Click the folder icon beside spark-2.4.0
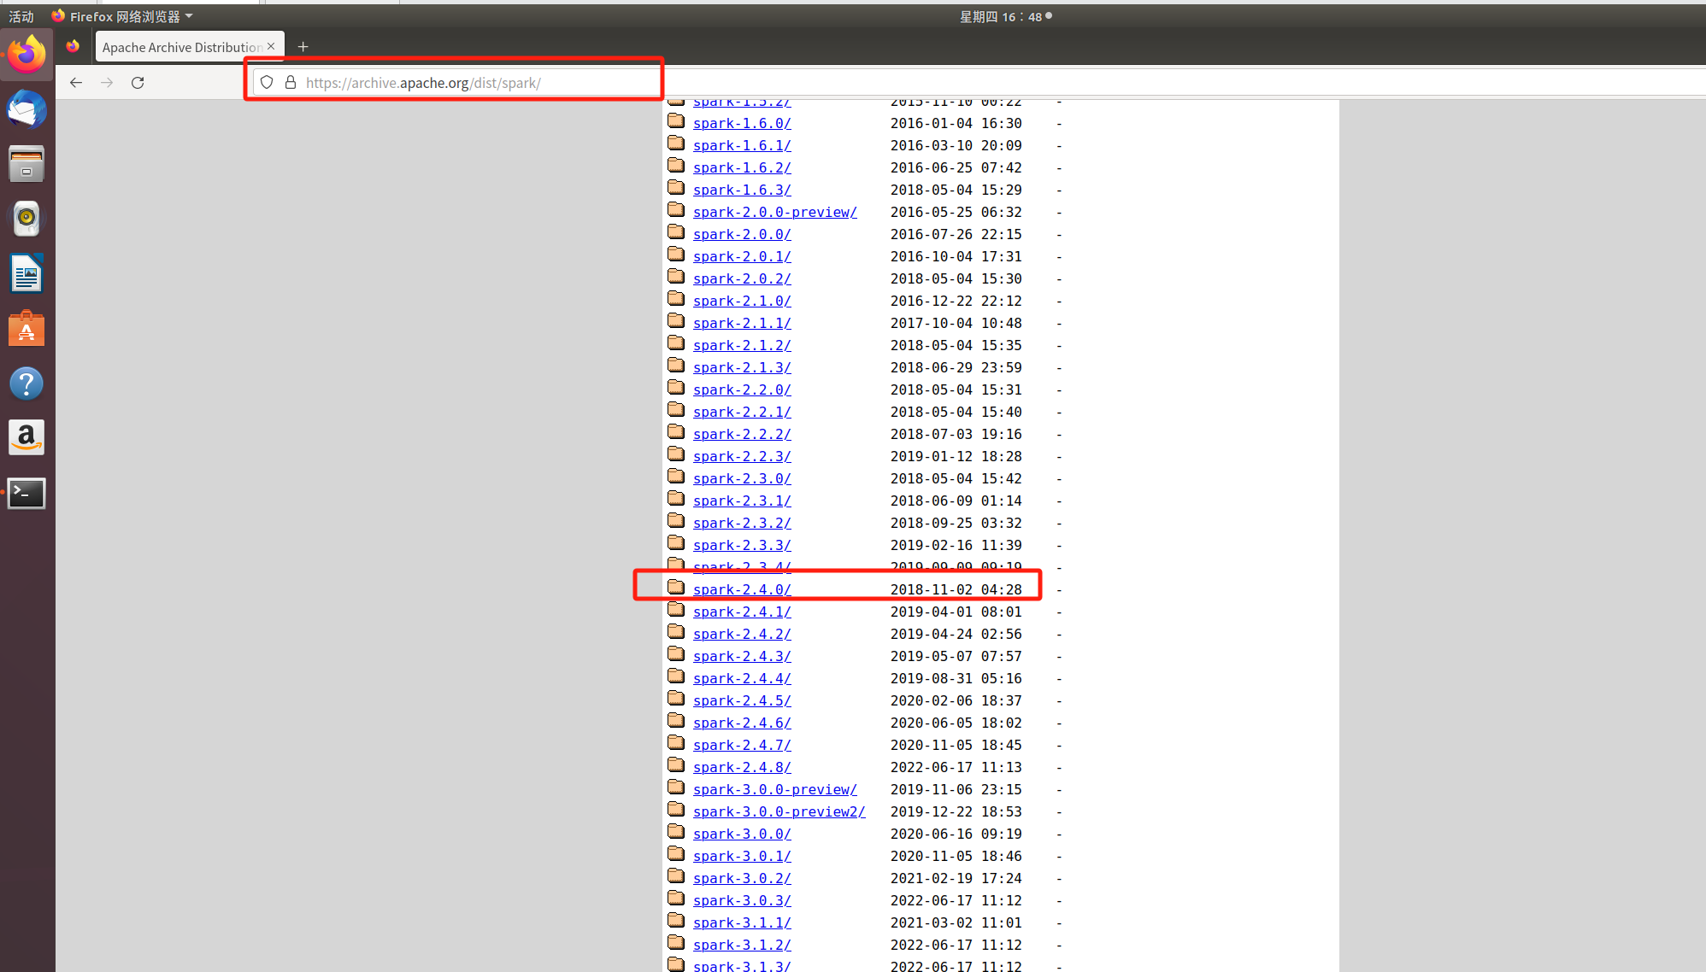The image size is (1706, 972). [676, 588]
